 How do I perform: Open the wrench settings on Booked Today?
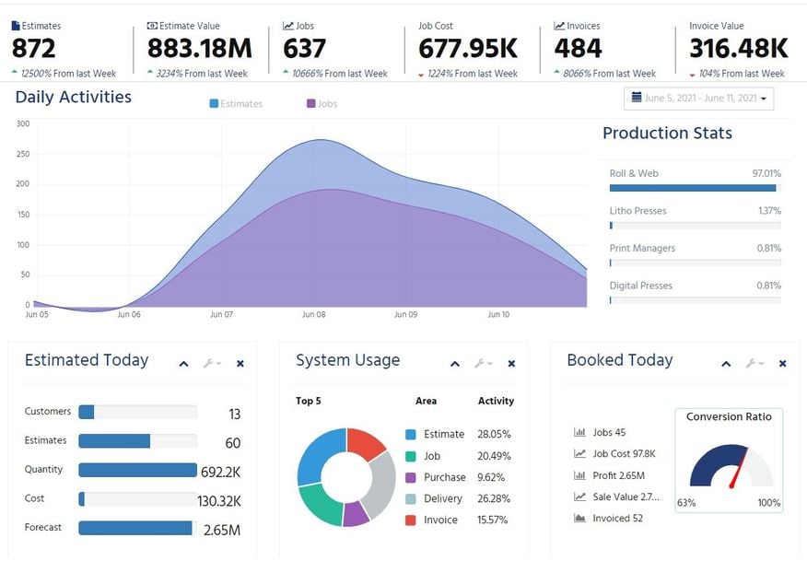click(x=754, y=363)
